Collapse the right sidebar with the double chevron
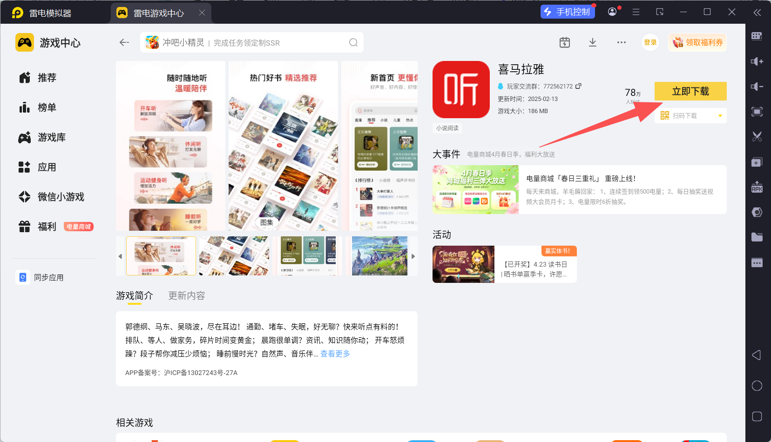This screenshot has height=442, width=771. 757,13
